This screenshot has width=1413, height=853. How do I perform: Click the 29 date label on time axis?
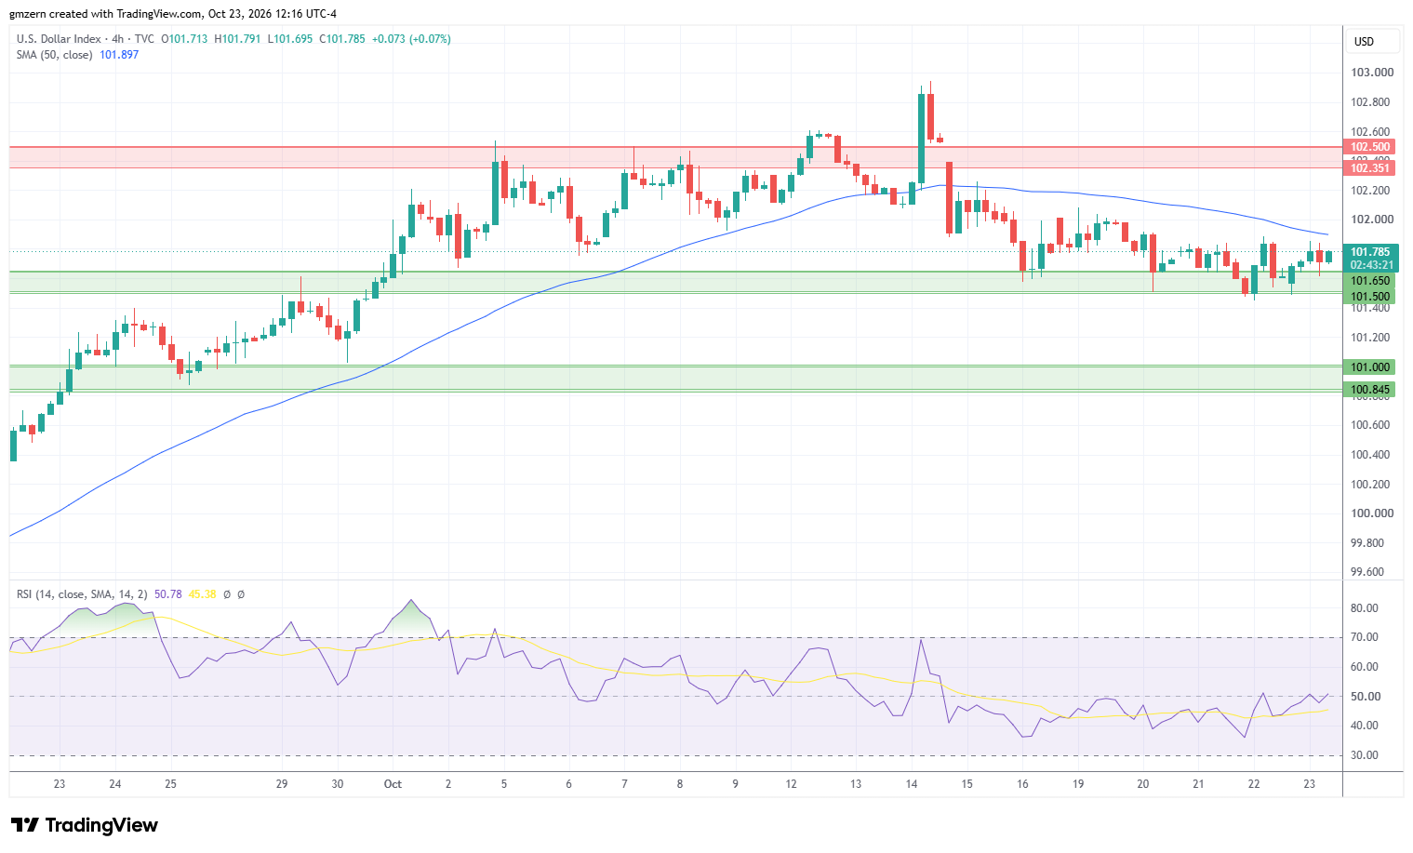point(282,784)
